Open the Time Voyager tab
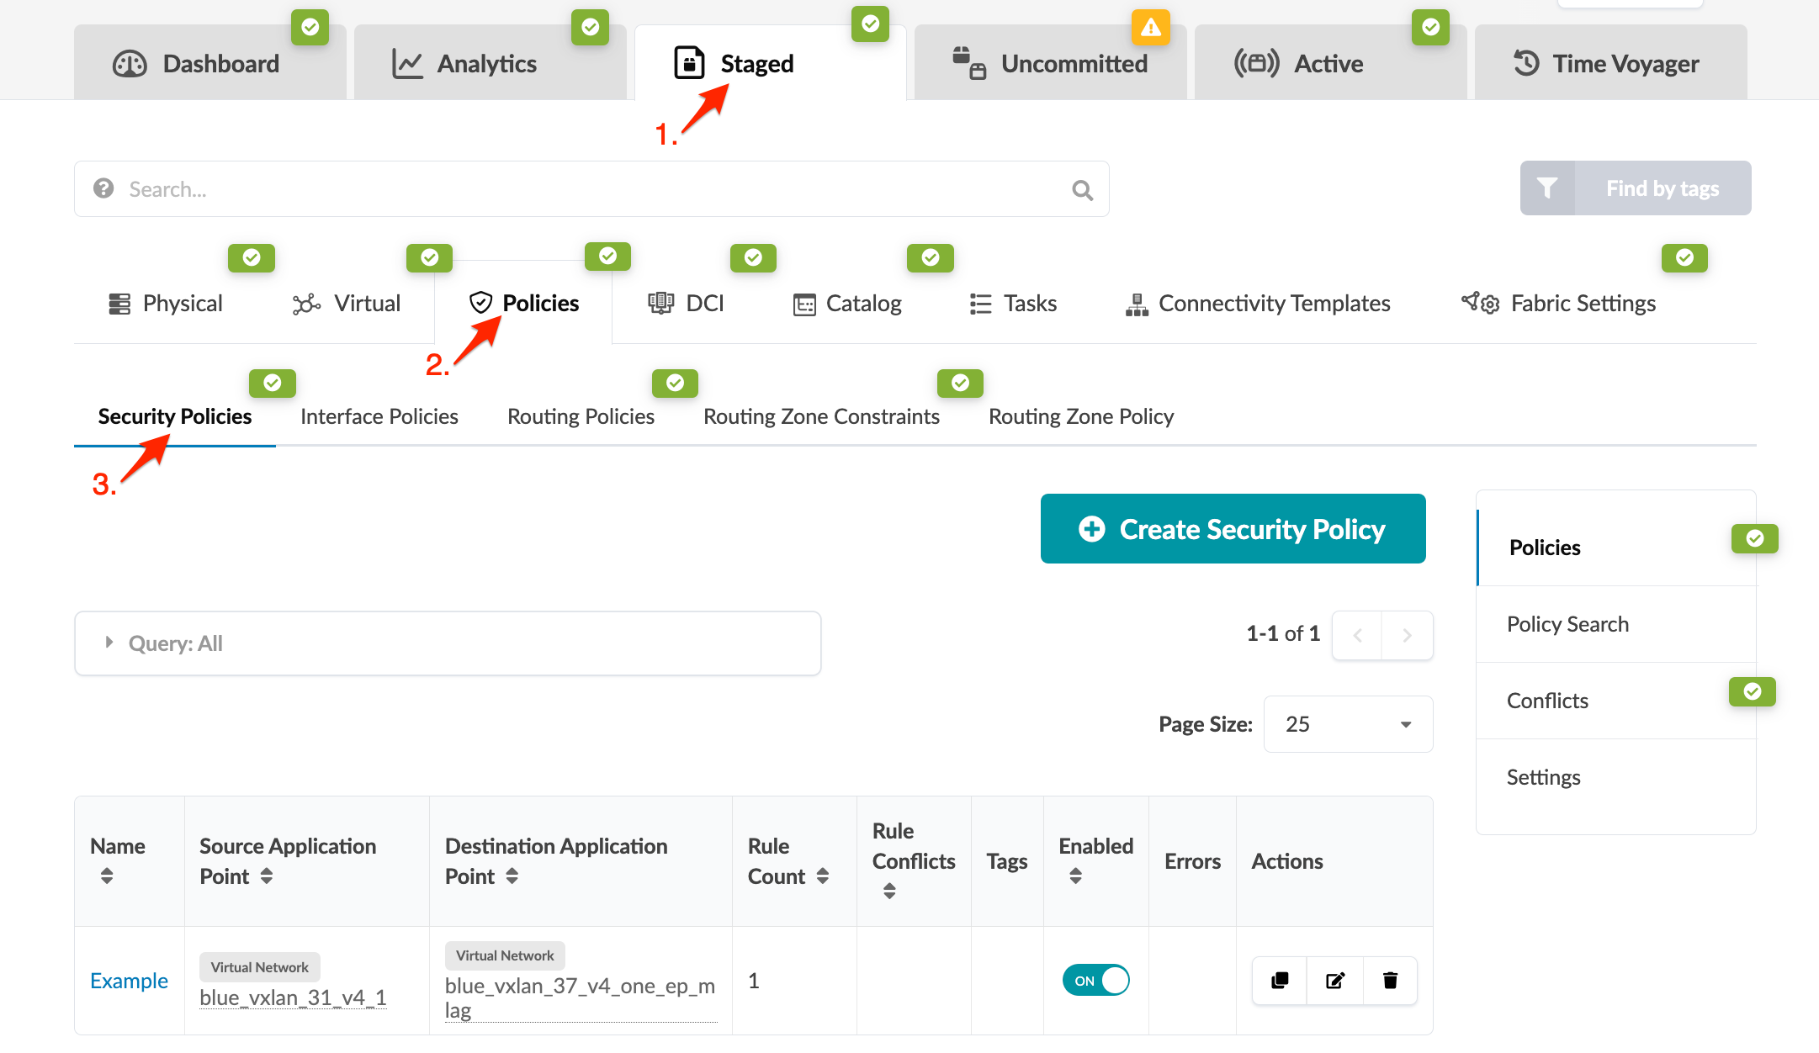This screenshot has height=1053, width=1819. (x=1610, y=64)
